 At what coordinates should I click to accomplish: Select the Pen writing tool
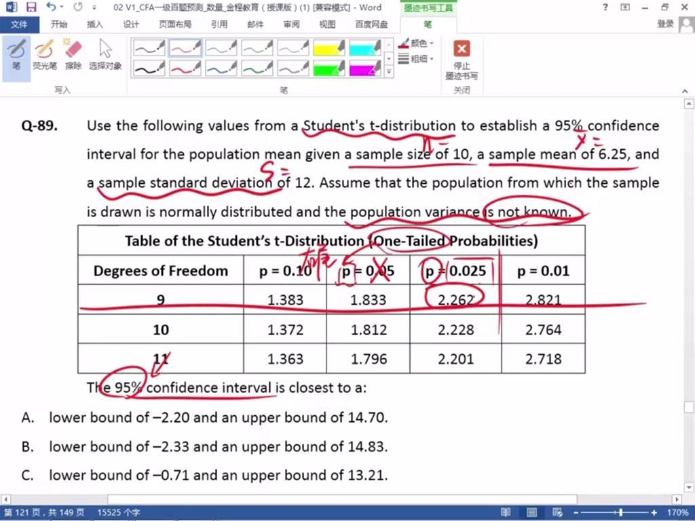16,54
